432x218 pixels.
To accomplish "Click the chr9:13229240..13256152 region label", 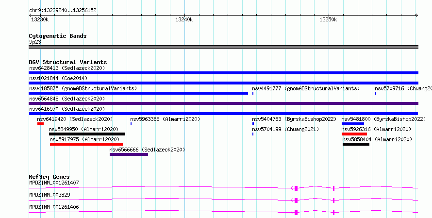I will click(x=63, y=11).
